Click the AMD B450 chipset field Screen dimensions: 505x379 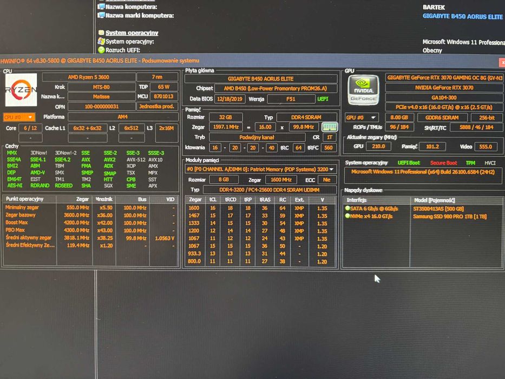click(x=276, y=88)
